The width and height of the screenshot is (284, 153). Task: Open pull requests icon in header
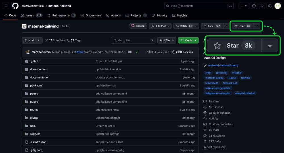click(262, 6)
